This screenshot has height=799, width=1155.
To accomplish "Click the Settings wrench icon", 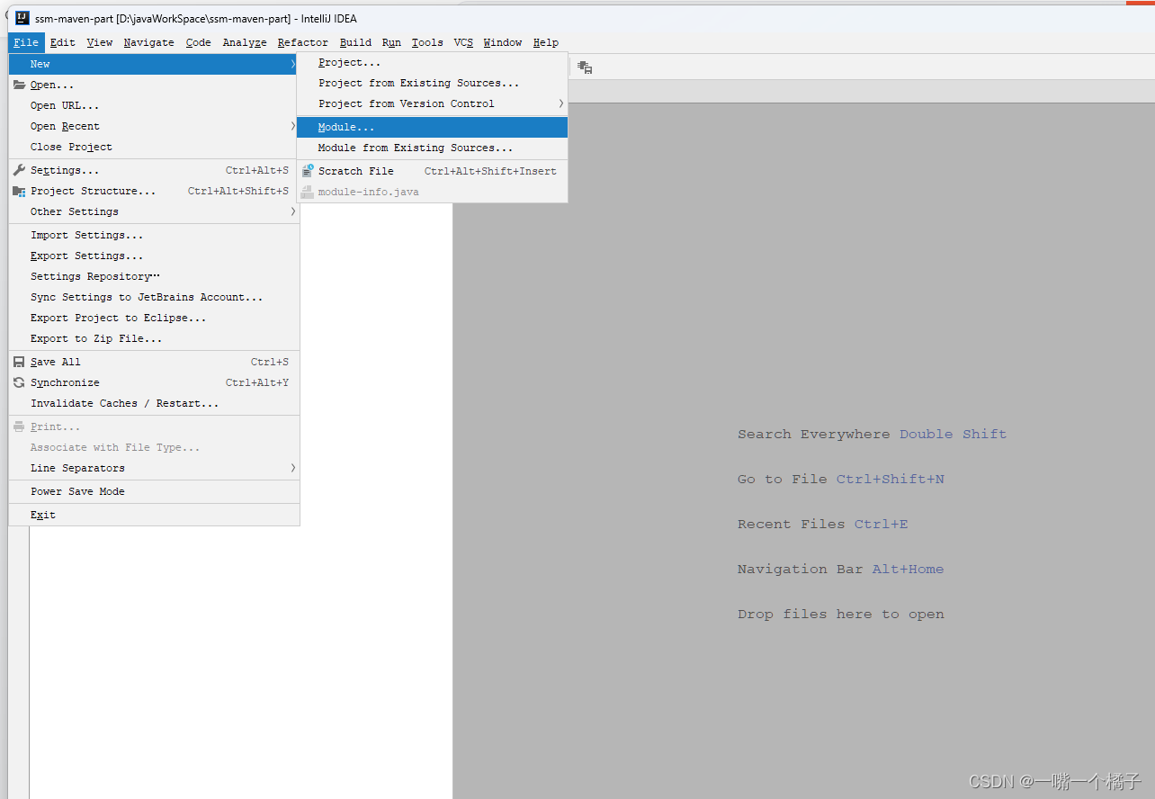I will [x=19, y=170].
